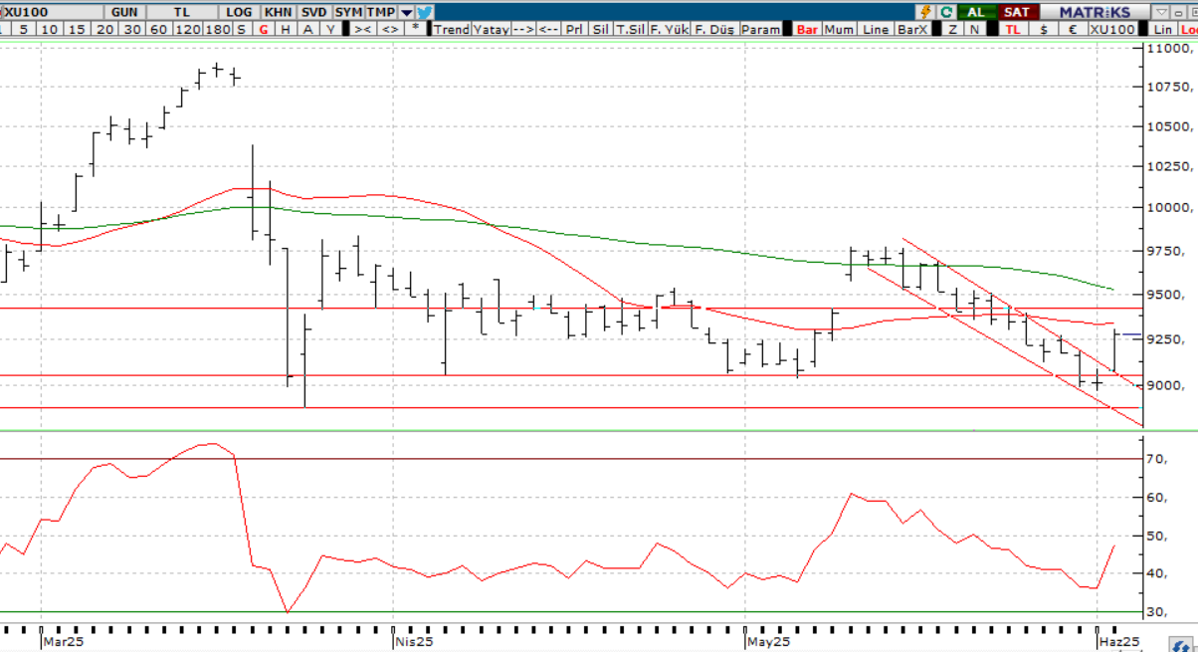Click the Twitter bird icon
This screenshot has width=1198, height=652.
[425, 12]
